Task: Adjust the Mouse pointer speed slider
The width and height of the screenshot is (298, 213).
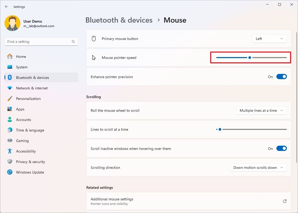Action: click(249, 57)
